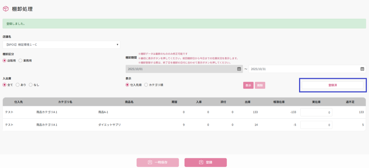369x168 pixels.
Task: Select 仕入先順 display order
Action: (128, 85)
